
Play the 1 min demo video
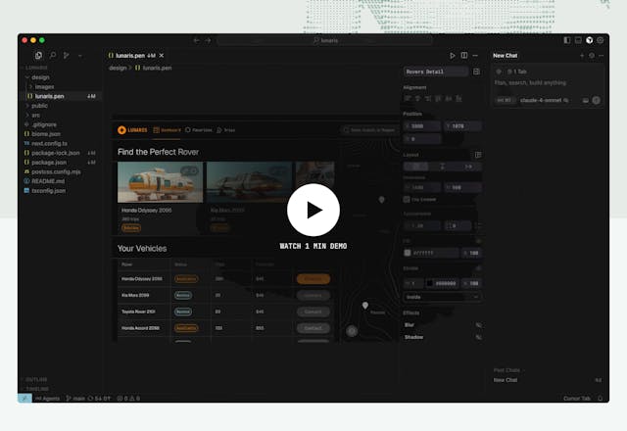313,210
